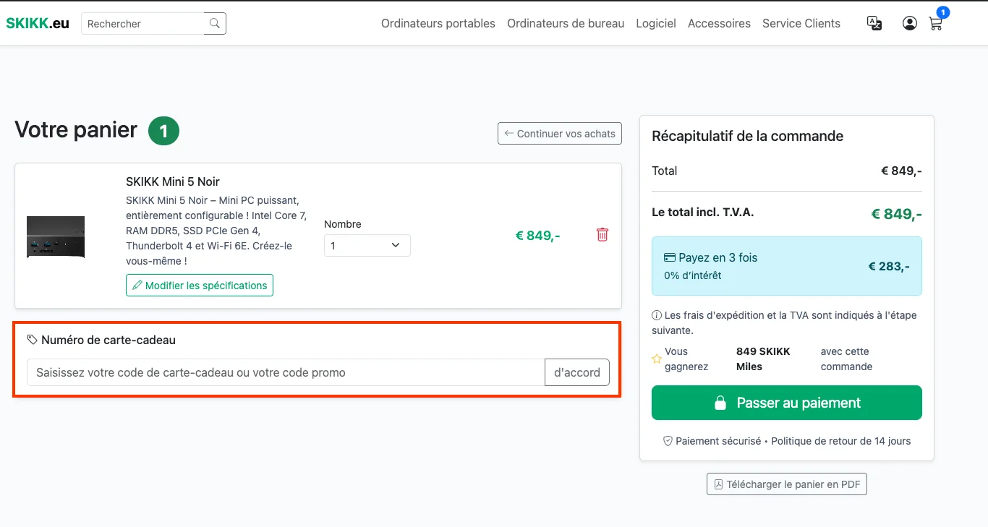The image size is (988, 527).
Task: Click Continuer vos achats link
Action: (x=559, y=133)
